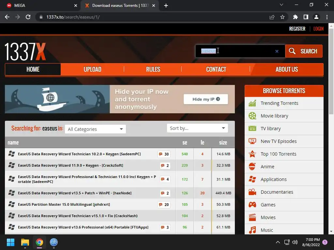The image size is (334, 250).
Task: Clear the search box with the X icon
Action: pos(277,51)
